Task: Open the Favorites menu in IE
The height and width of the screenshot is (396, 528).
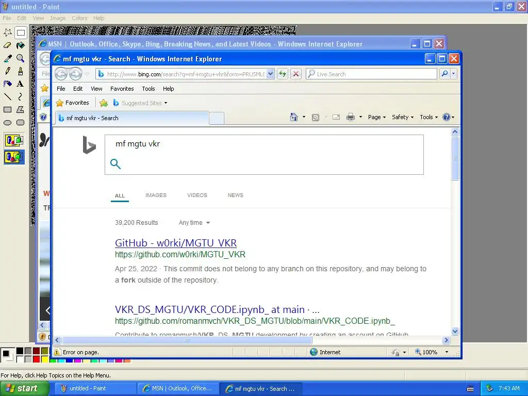Action: pyautogui.click(x=122, y=89)
